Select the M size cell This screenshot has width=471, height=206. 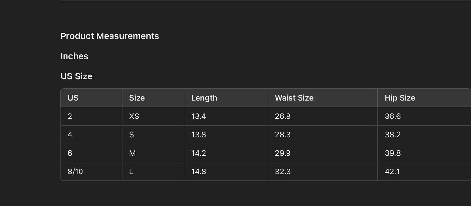[x=132, y=153]
